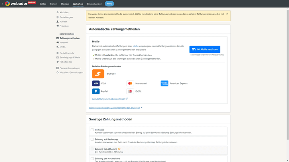This screenshot has width=289, height=162.
Task: Click Mit Mollie verbinden button
Action: pyautogui.click(x=205, y=50)
